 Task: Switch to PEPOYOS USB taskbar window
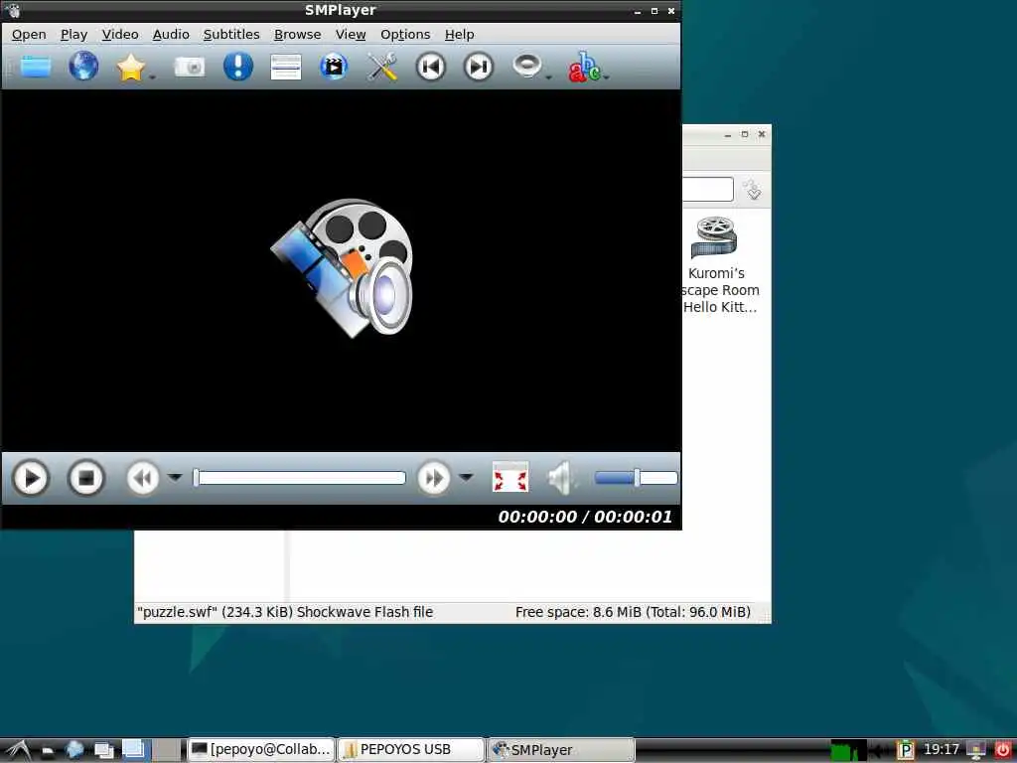[x=411, y=749]
